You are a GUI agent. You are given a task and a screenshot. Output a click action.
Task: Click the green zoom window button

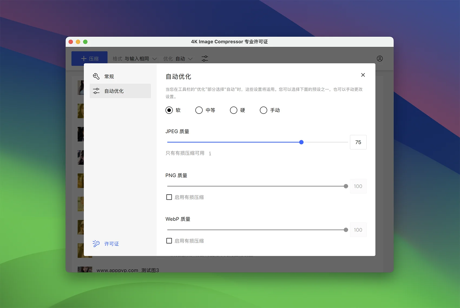tap(85, 42)
